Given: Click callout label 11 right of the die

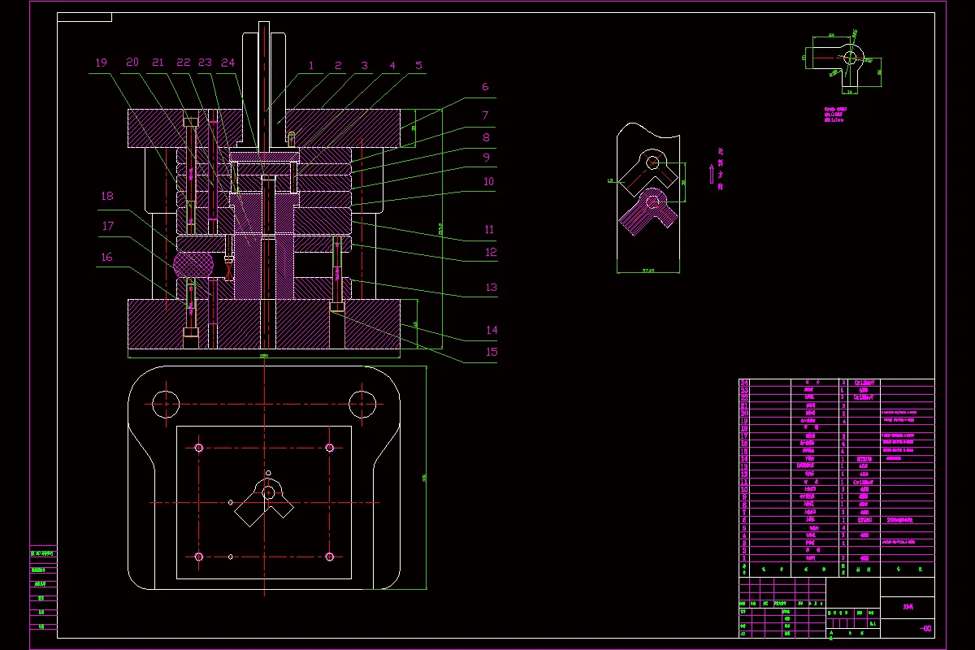Looking at the screenshot, I should point(489,230).
